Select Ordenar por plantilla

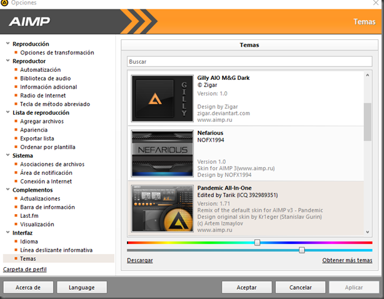[x=48, y=147]
